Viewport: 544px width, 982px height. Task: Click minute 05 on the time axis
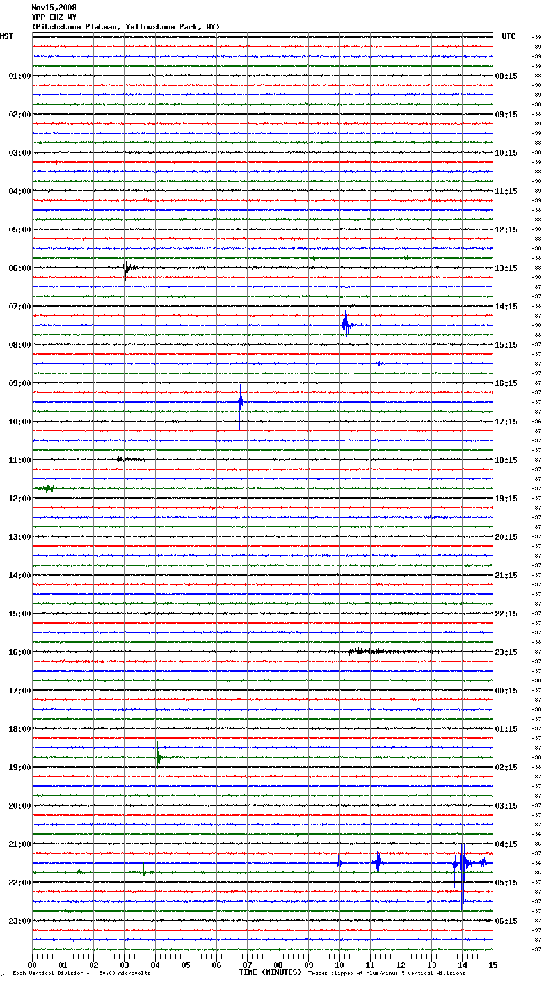[x=186, y=965]
